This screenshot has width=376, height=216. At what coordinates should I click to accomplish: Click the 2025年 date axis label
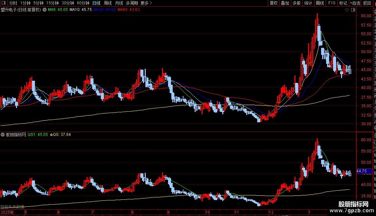[7, 212]
